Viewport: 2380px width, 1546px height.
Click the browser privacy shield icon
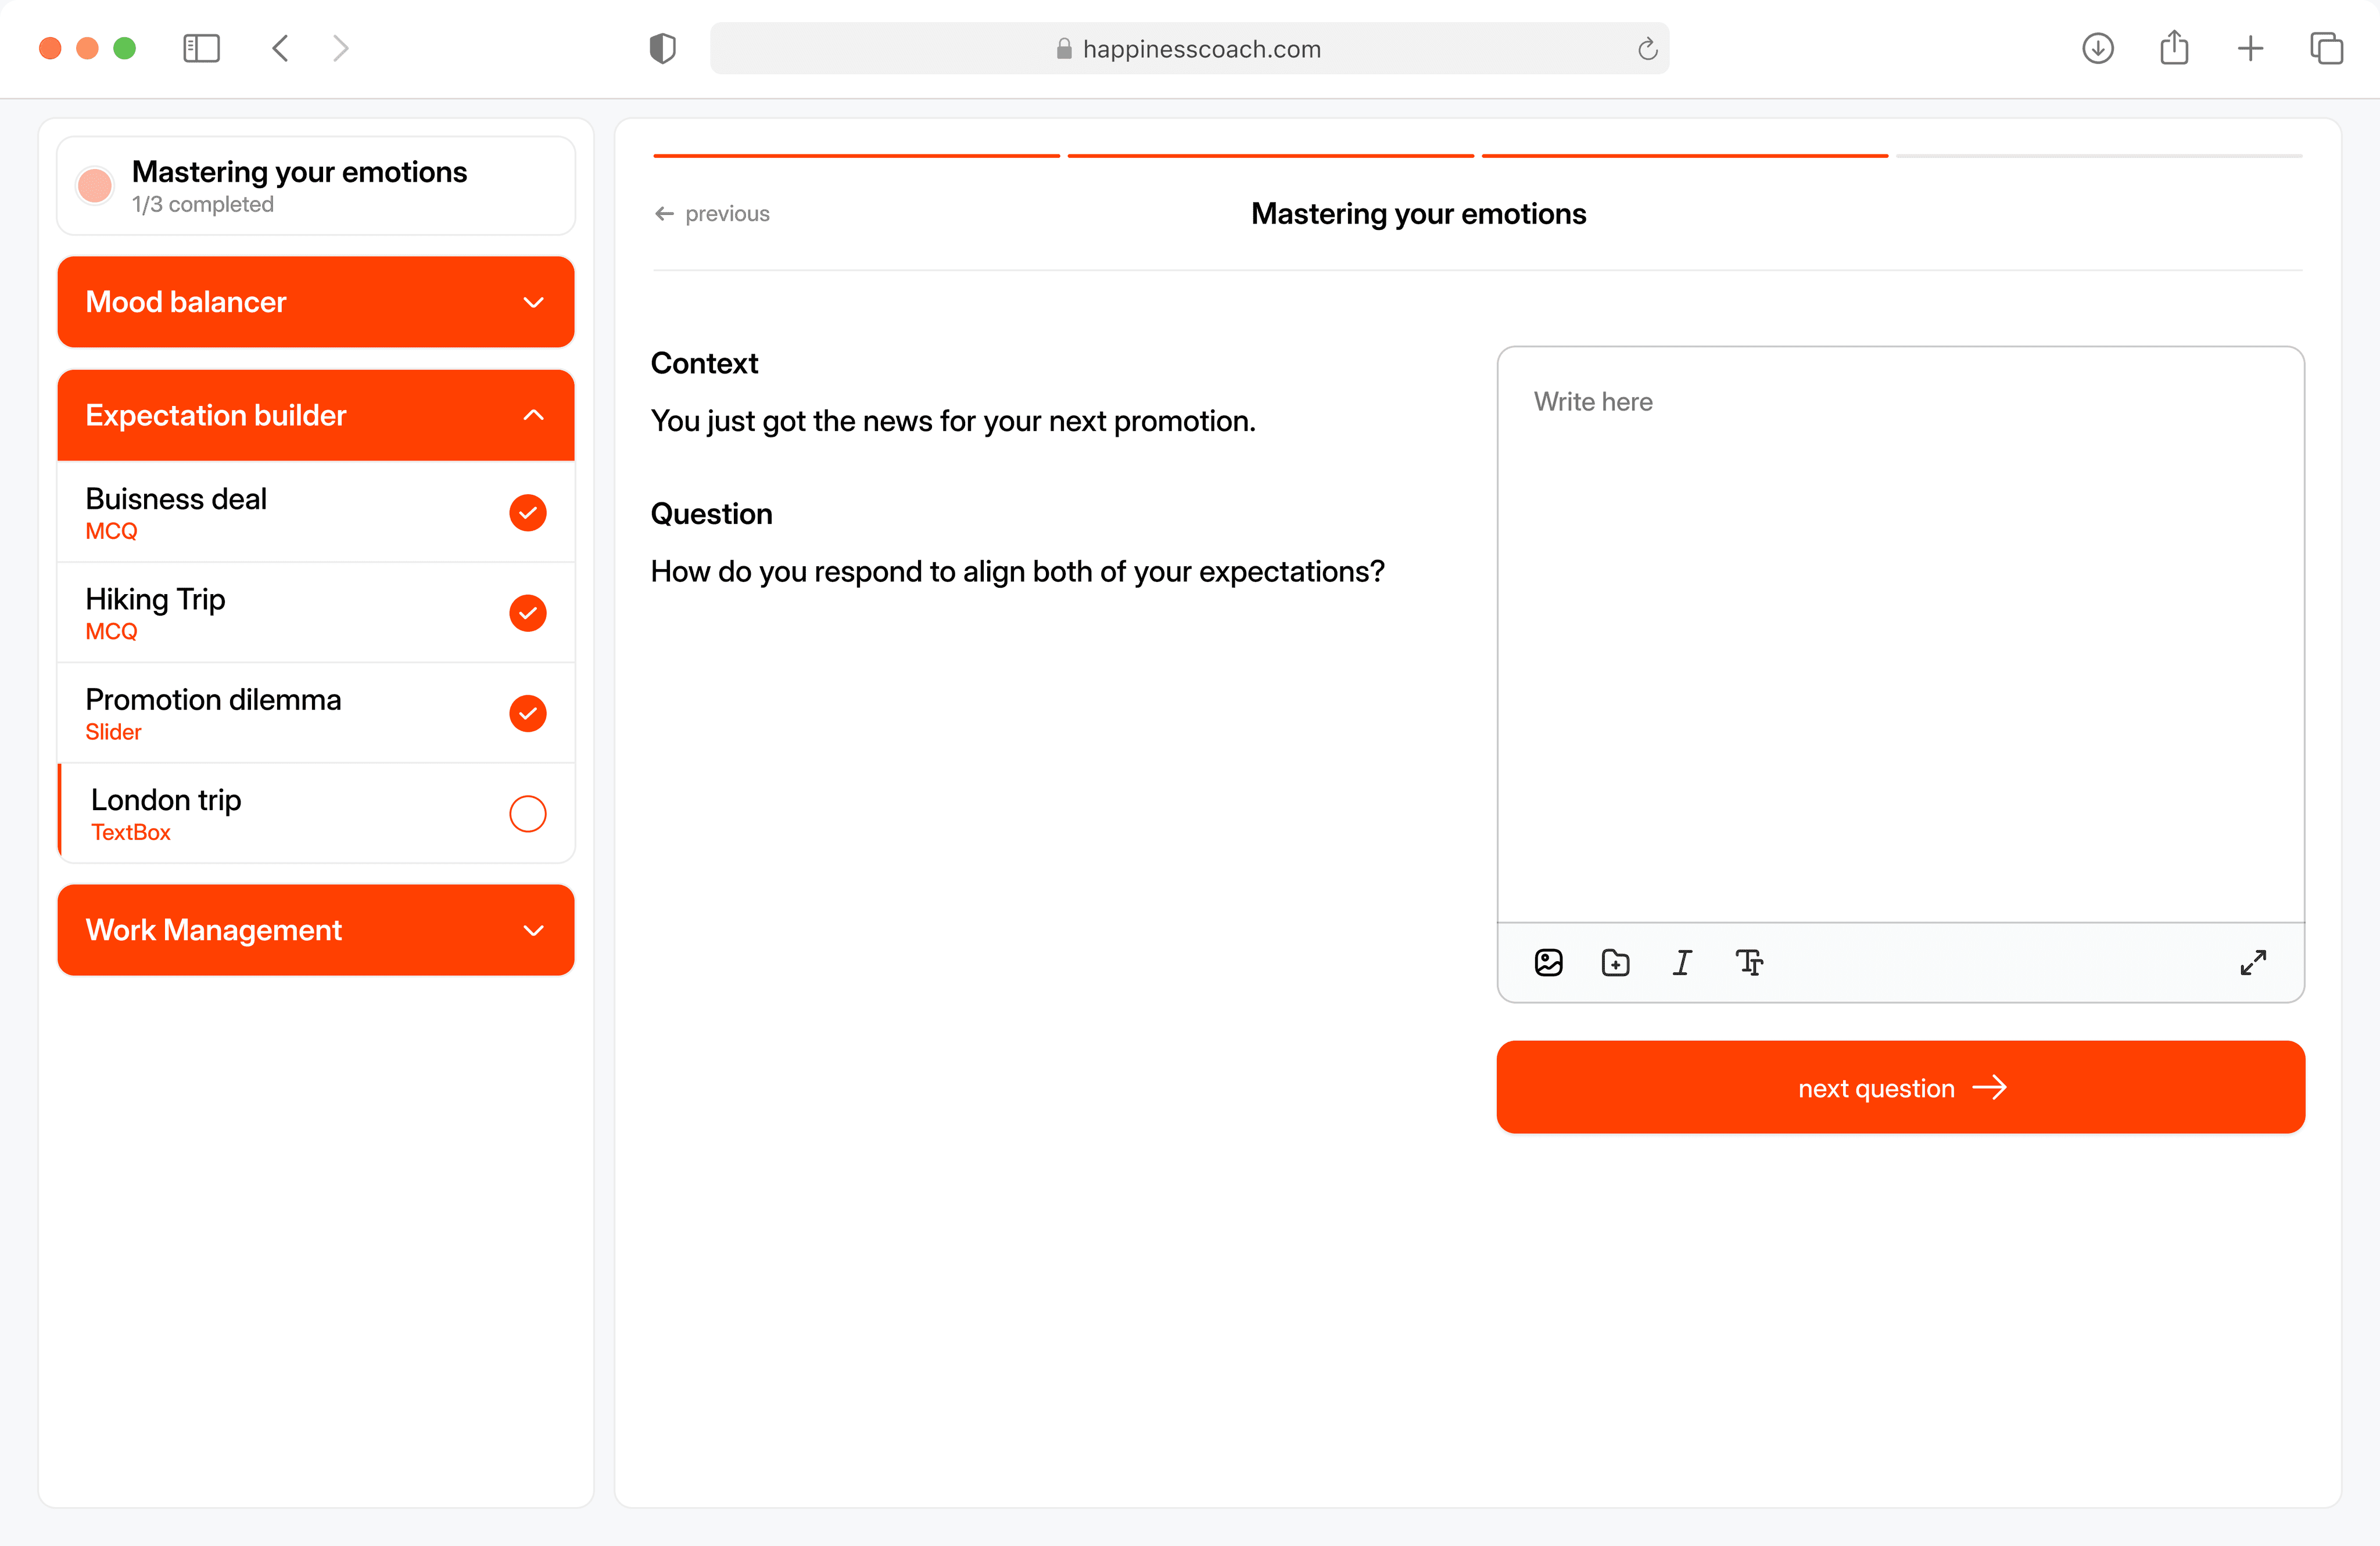[662, 48]
